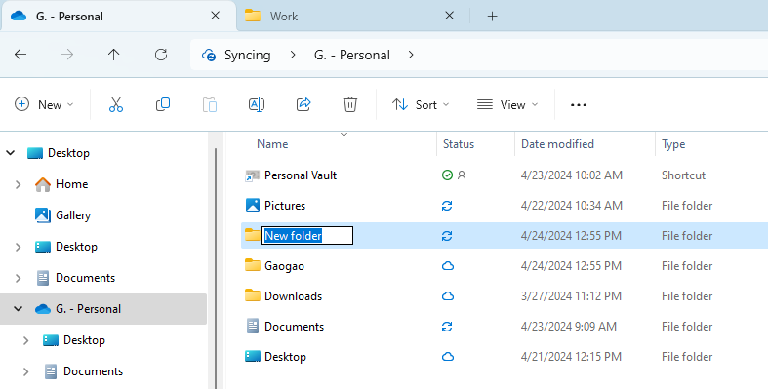Open the Sort dropdown menu
The width and height of the screenshot is (768, 389).
tap(421, 104)
